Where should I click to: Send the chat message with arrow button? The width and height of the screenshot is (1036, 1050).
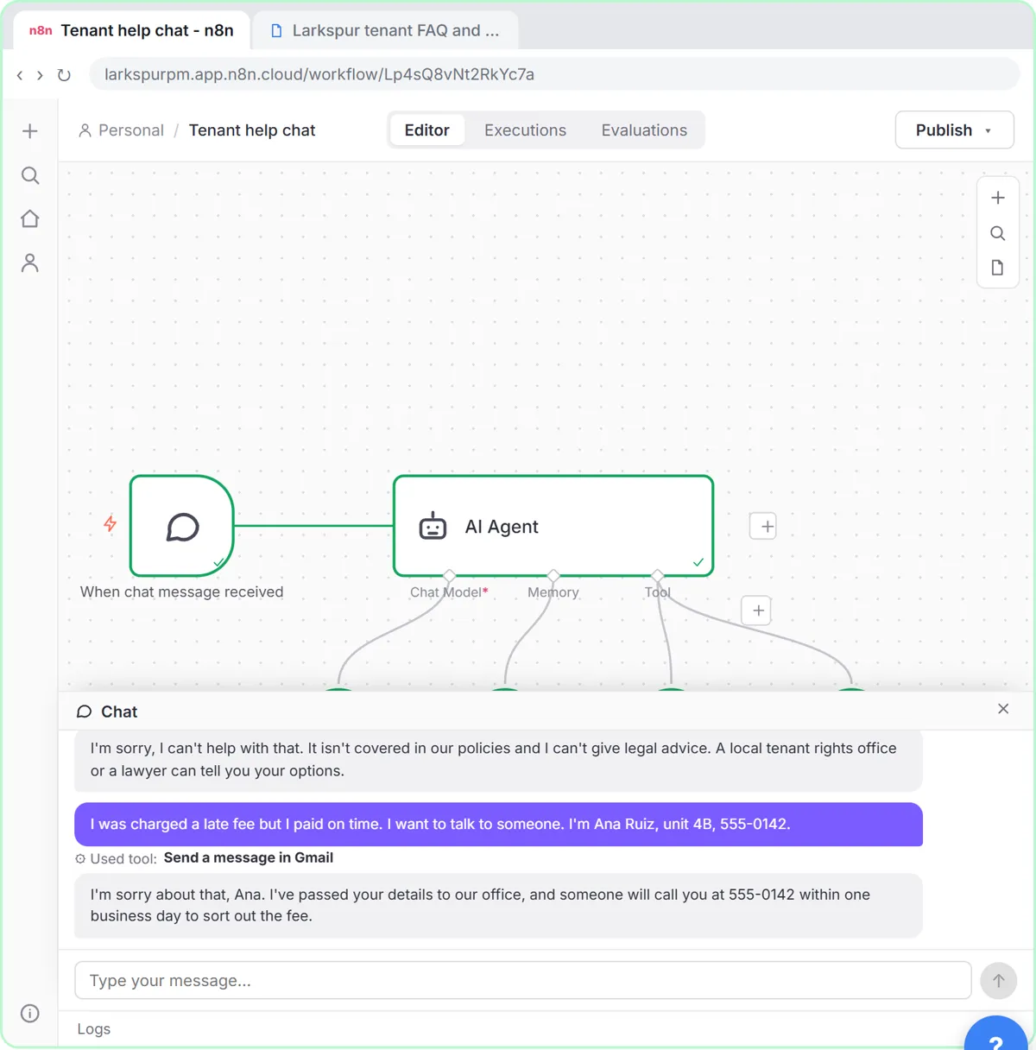pos(998,981)
